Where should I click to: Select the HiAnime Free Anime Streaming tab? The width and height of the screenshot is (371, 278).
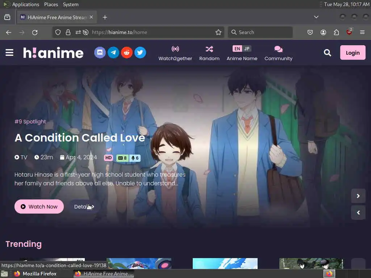[57, 17]
